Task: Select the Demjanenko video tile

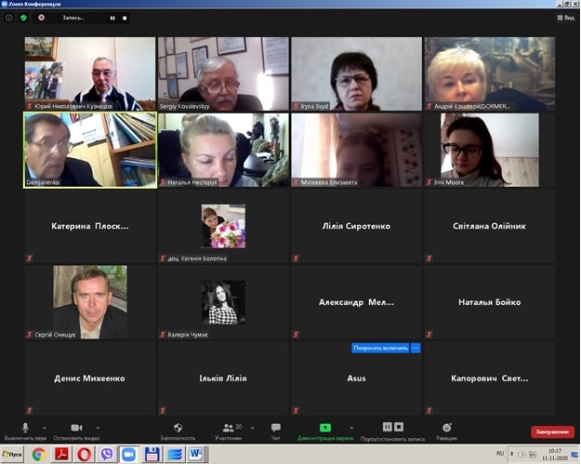Action: pos(90,150)
